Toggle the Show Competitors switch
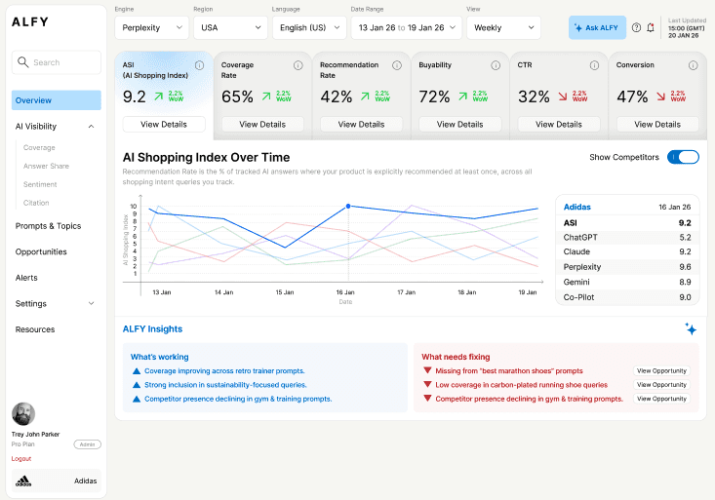The width and height of the screenshot is (715, 500). tap(683, 157)
